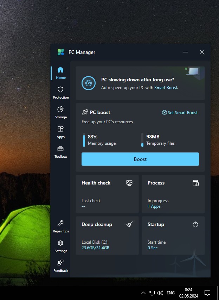This screenshot has width=219, height=300.
Task: Open the Settings gear icon
Action: pos(60,243)
